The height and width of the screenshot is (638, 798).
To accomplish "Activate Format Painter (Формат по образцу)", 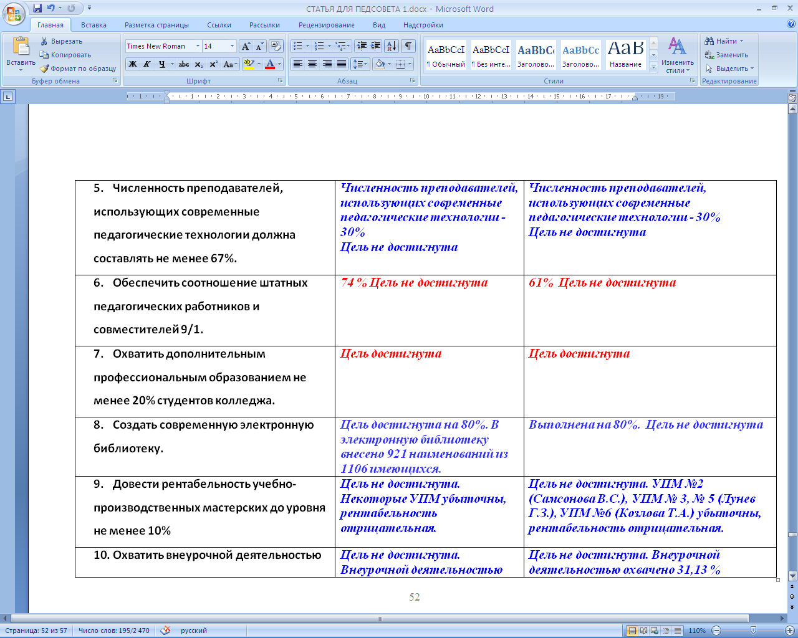I will (78, 69).
